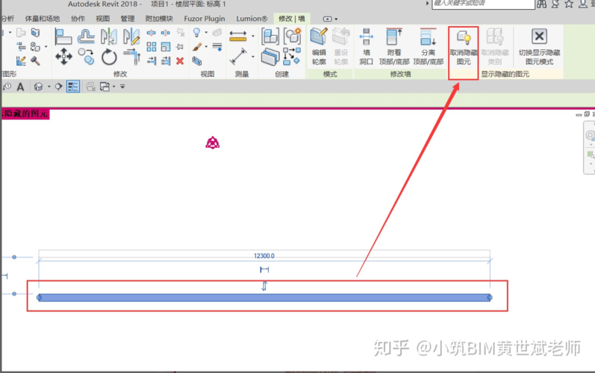Click the Unhide Element (取消隐藏图元) button
The height and width of the screenshot is (373, 595).
click(x=464, y=47)
